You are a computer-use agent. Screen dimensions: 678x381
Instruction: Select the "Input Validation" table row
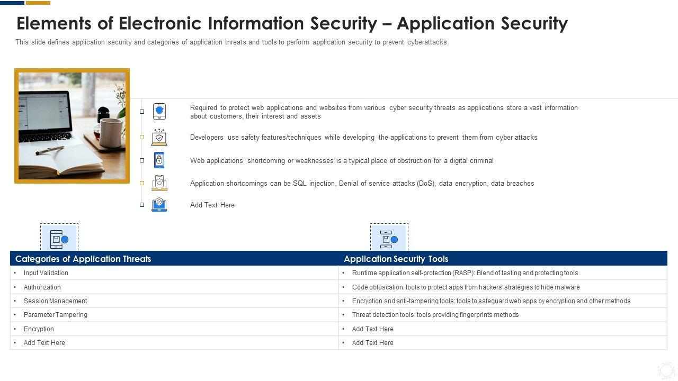[x=46, y=273]
